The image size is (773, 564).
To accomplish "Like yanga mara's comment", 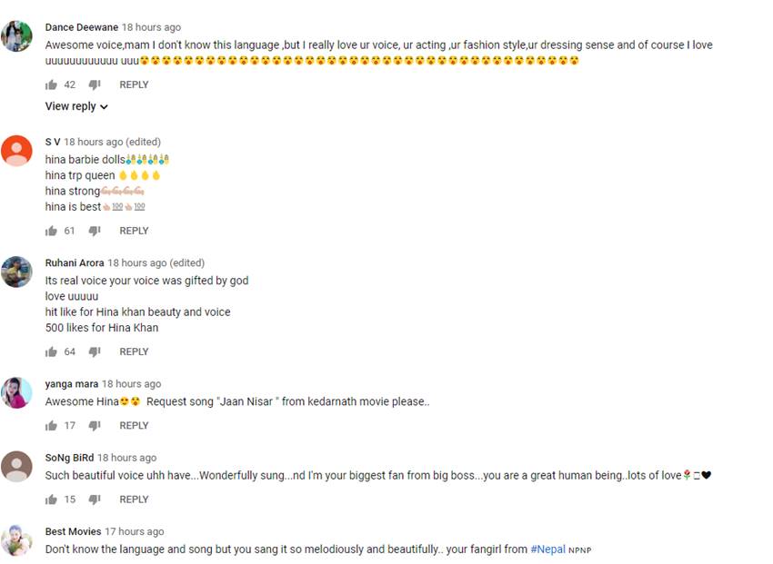I will tap(51, 425).
